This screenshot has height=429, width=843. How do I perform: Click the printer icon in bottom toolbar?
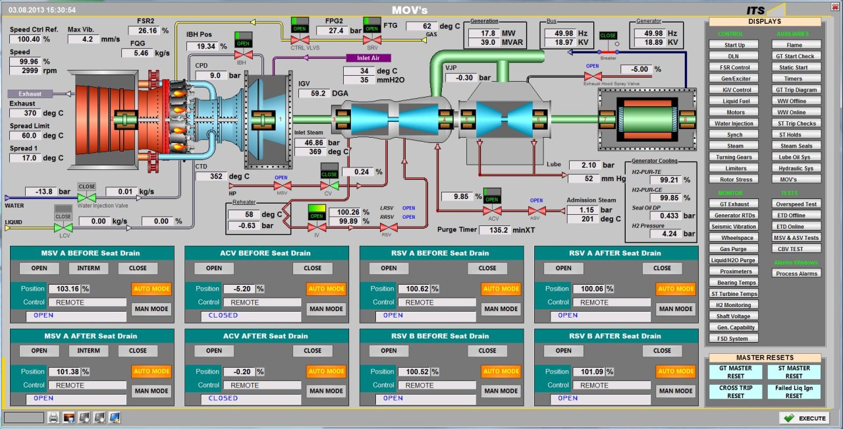coord(53,417)
